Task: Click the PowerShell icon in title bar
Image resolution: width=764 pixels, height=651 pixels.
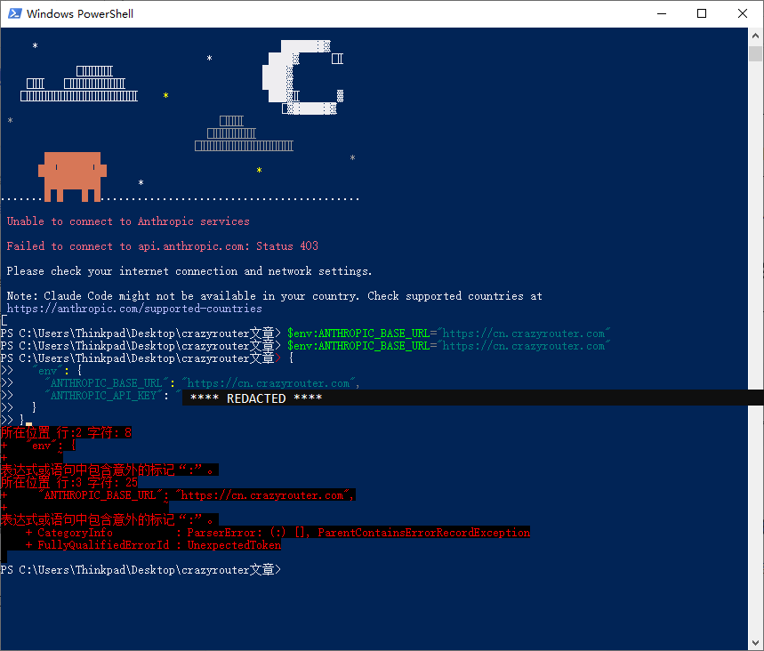Action: click(14, 13)
